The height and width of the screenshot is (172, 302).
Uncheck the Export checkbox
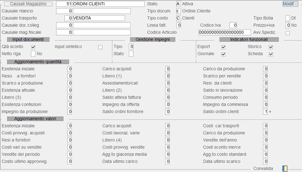(x=223, y=47)
